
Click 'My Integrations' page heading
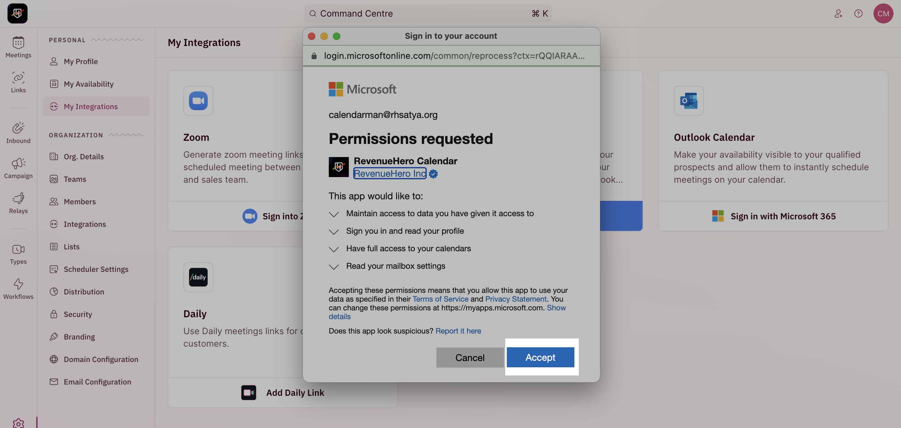[x=204, y=43]
